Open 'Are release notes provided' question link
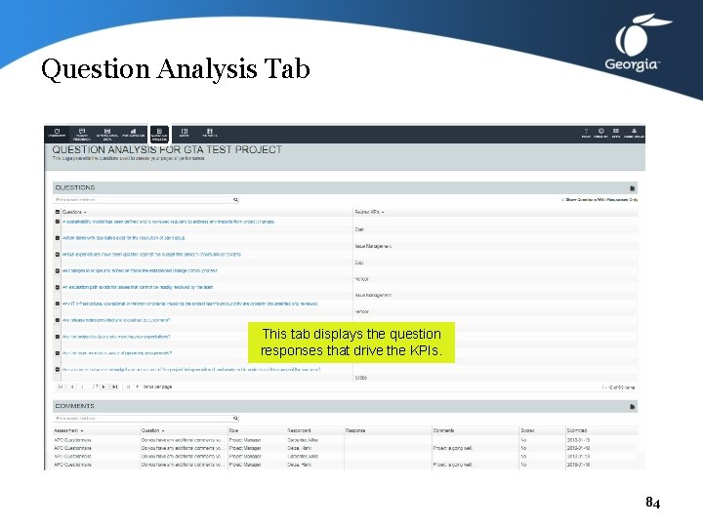 [x=116, y=320]
